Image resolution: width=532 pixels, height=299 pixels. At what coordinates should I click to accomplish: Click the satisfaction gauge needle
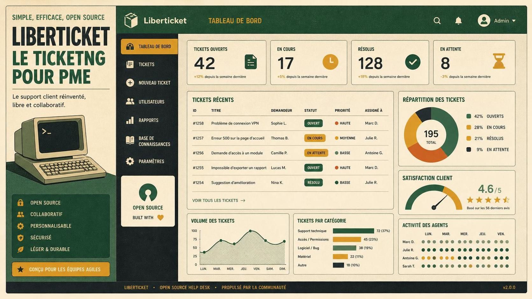tap(440, 202)
